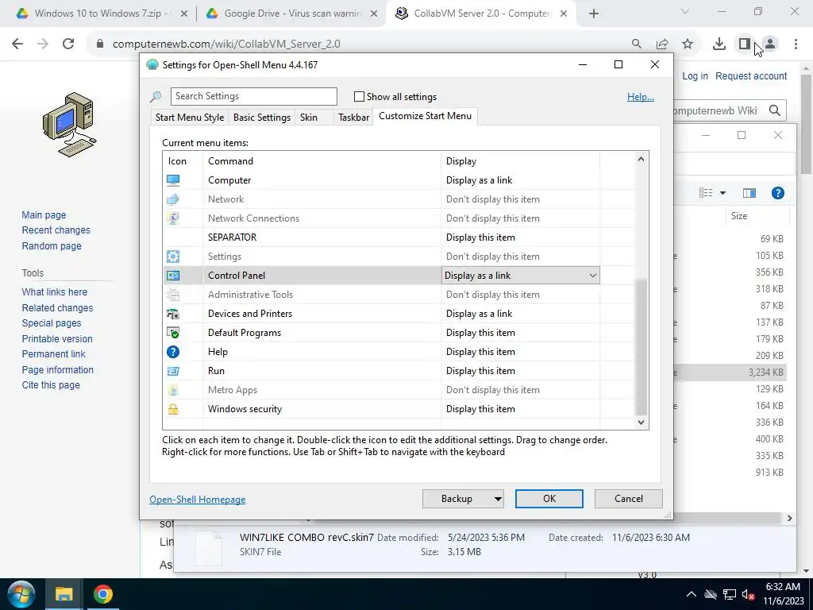
Task: Toggle preview pane icon in Explorer window
Action: pos(749,193)
